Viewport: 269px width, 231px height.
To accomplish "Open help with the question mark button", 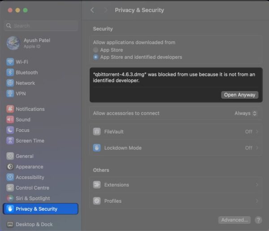I will (x=258, y=220).
